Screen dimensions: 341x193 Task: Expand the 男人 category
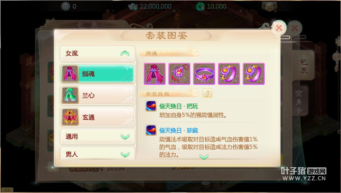pyautogui.click(x=97, y=154)
